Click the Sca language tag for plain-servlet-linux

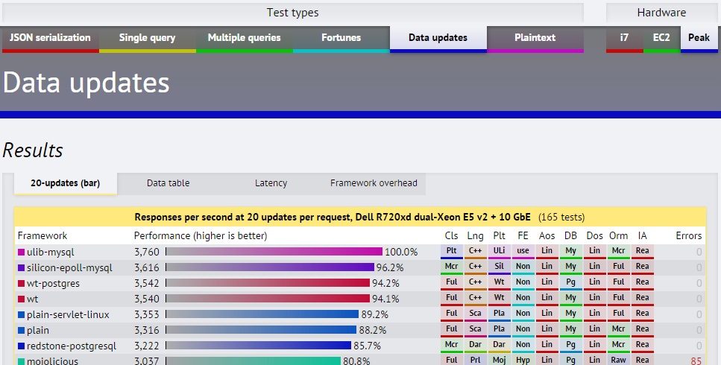(476, 314)
